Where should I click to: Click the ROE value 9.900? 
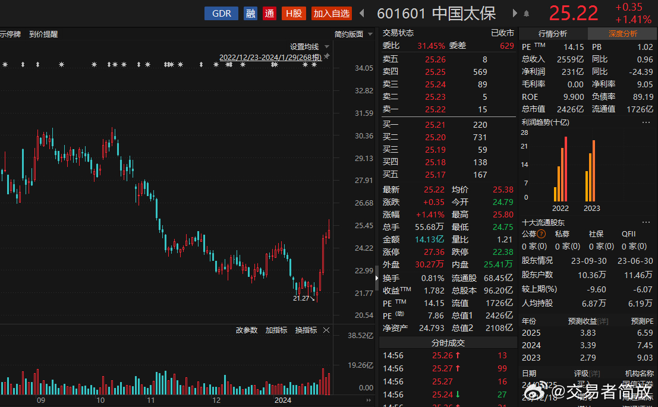pos(574,97)
